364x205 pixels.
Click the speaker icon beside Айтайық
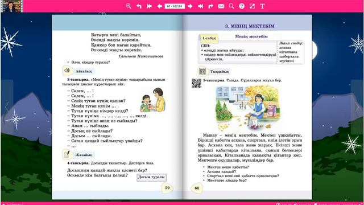tap(67, 71)
